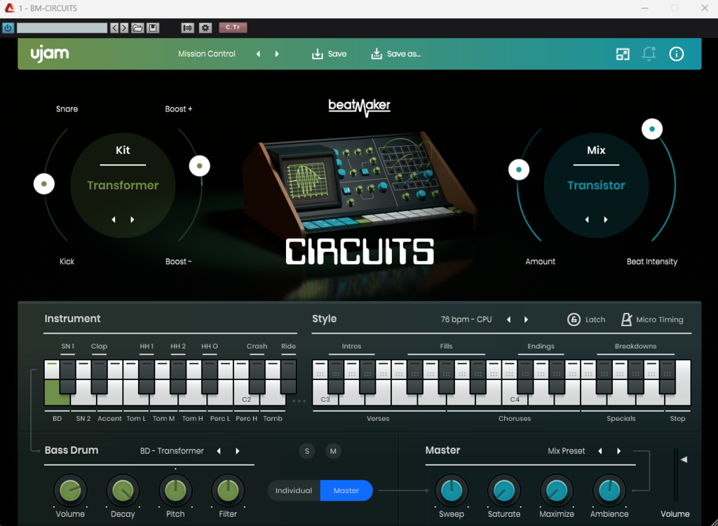
Task: Open host plugin settings gear
Action: [205, 28]
